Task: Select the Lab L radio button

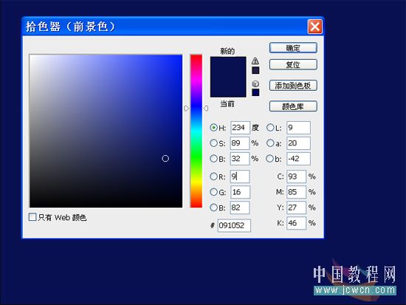Action: tap(270, 128)
